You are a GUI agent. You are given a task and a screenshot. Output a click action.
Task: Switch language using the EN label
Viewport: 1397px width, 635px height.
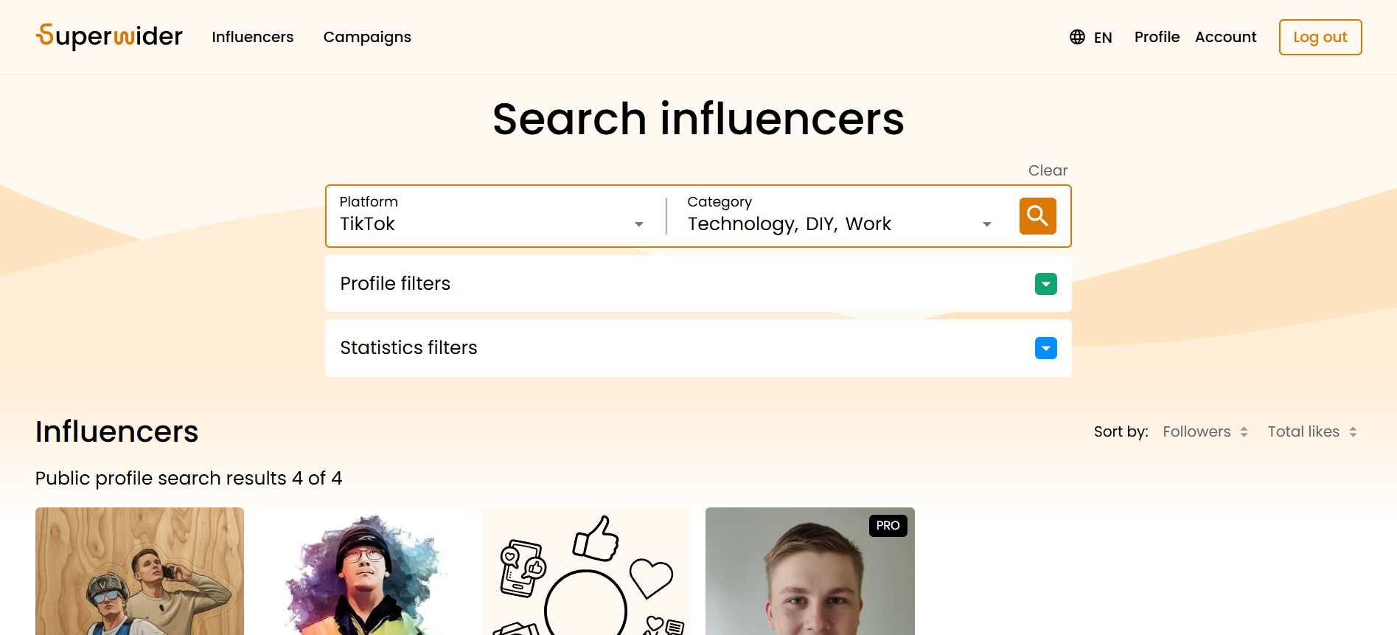tap(1103, 38)
